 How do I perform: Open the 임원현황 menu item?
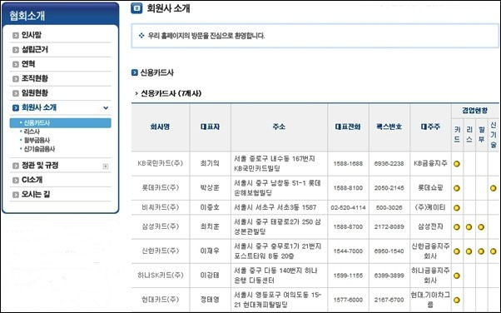click(x=34, y=93)
